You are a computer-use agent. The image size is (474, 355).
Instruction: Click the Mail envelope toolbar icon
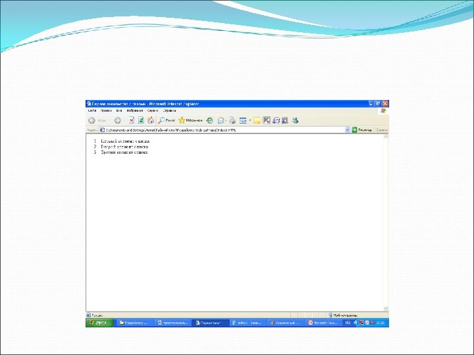[221, 120]
